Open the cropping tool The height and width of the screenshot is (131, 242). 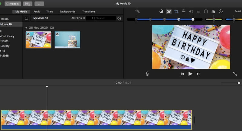pos(176,11)
